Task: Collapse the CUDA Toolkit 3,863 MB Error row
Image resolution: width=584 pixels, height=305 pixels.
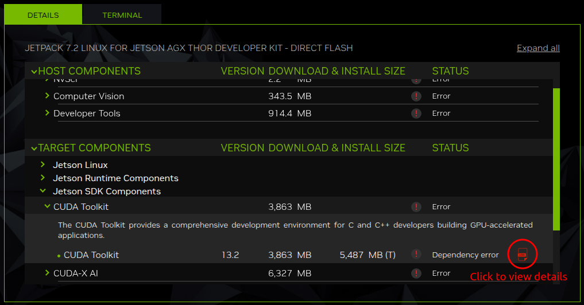Action: (47, 206)
